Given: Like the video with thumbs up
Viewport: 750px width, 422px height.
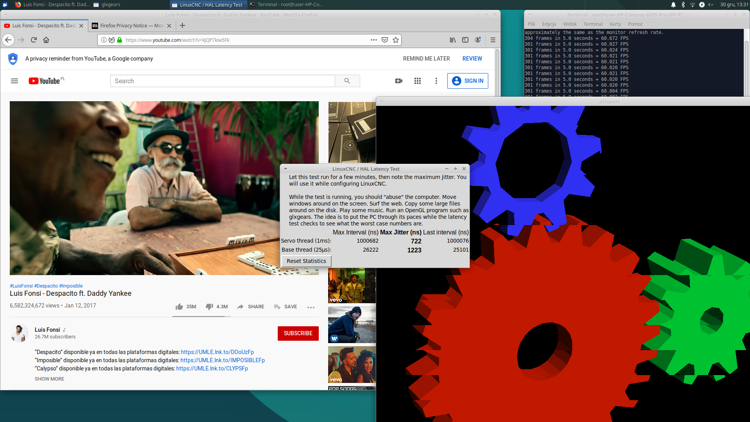Looking at the screenshot, I should point(179,307).
